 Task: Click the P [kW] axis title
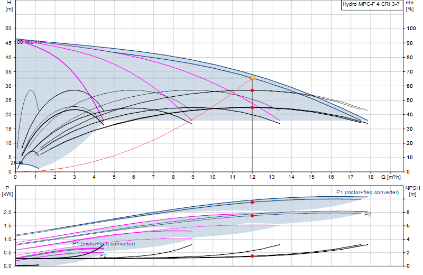tap(7, 191)
